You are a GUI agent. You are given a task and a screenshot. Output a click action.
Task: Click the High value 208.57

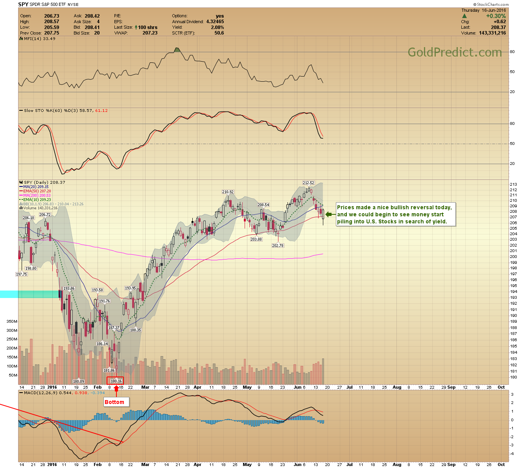point(52,22)
